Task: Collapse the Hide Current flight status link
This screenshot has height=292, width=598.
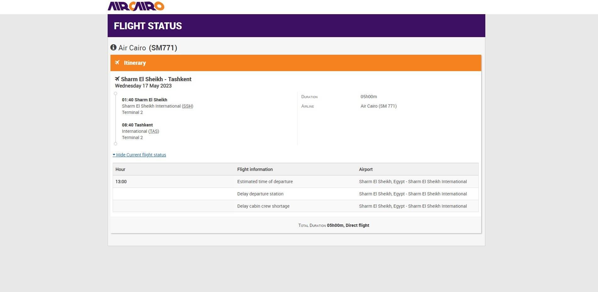Action: 139,155
